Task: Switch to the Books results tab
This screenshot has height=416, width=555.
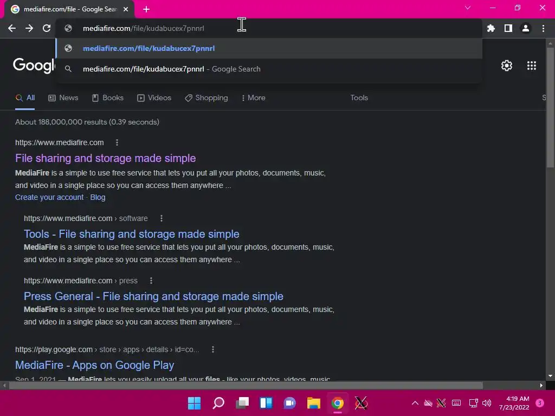Action: [108, 97]
